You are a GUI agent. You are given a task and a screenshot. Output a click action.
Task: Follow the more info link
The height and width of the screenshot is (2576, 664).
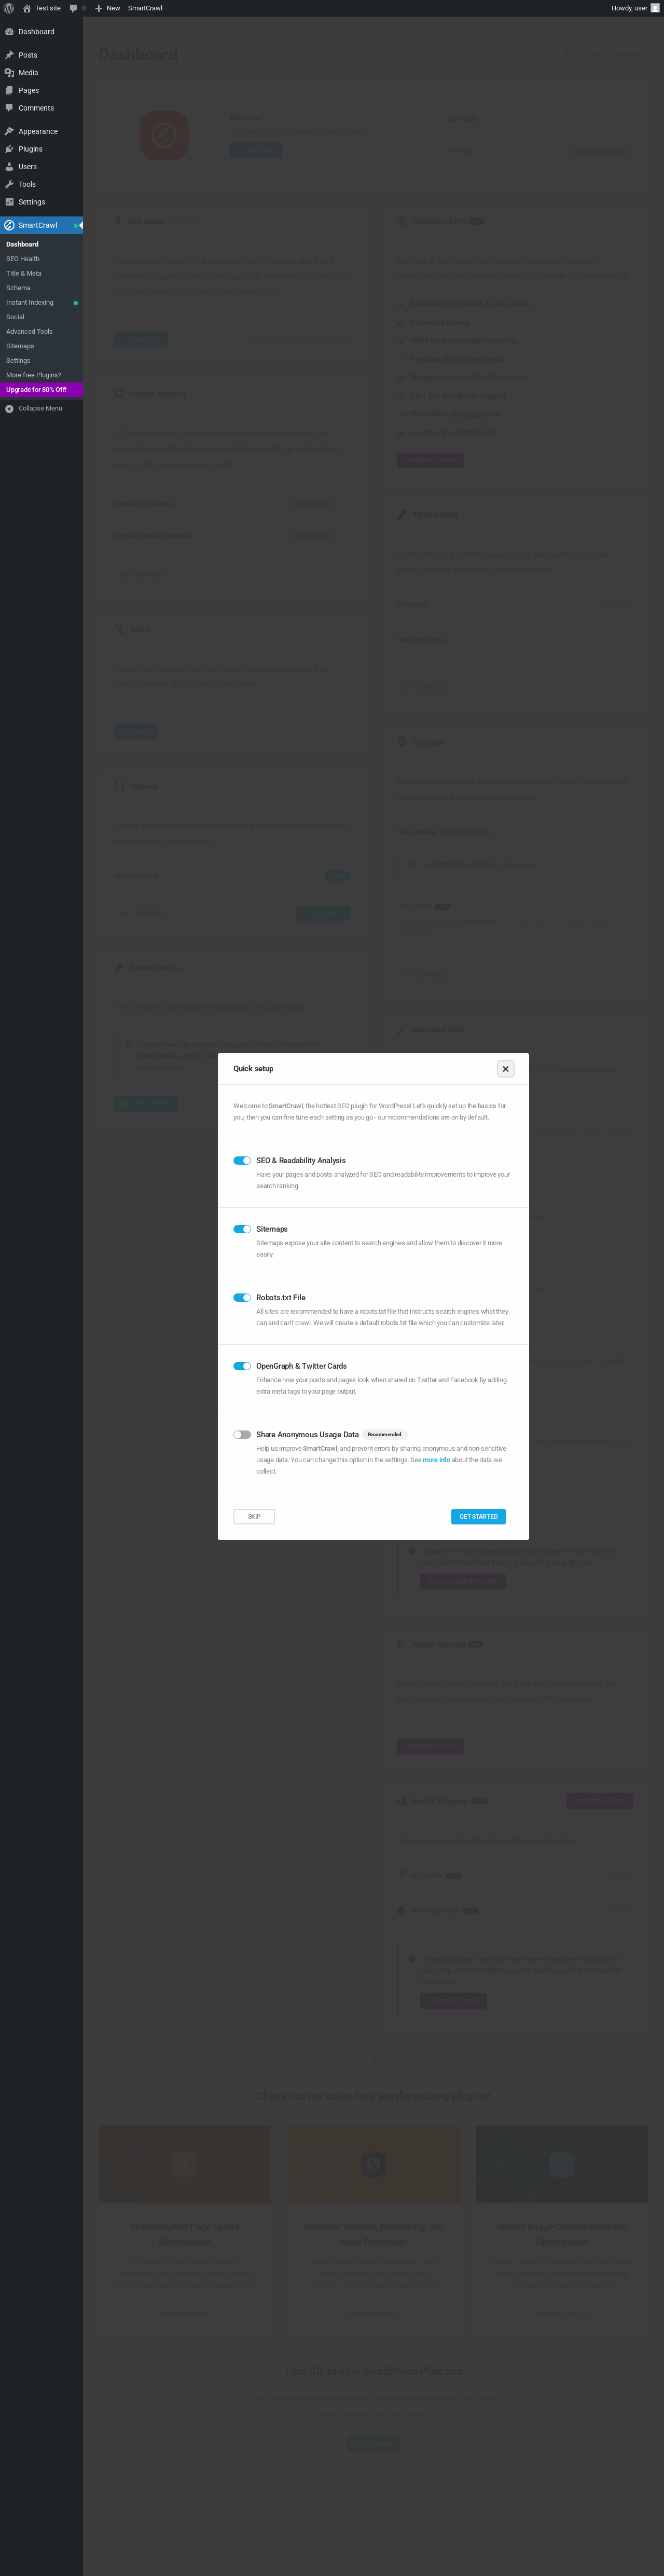point(436,1460)
